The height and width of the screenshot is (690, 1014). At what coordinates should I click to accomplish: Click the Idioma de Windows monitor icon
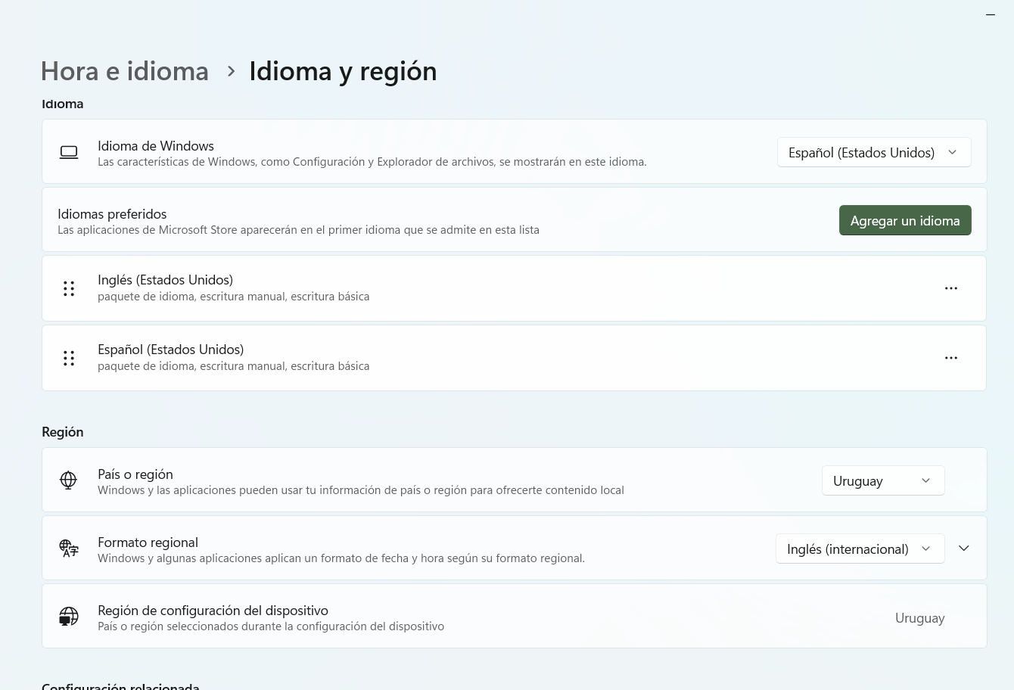click(69, 152)
